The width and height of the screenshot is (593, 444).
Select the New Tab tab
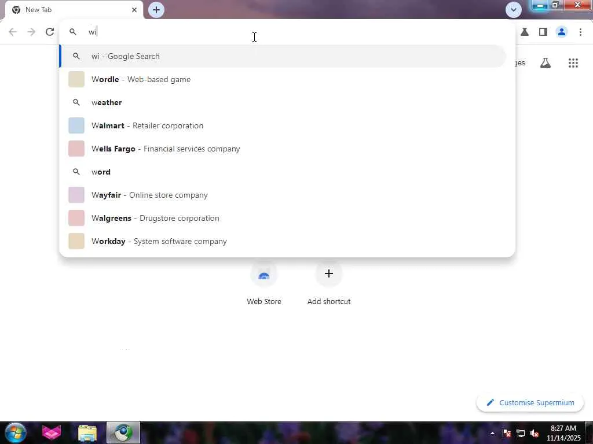coord(74,10)
